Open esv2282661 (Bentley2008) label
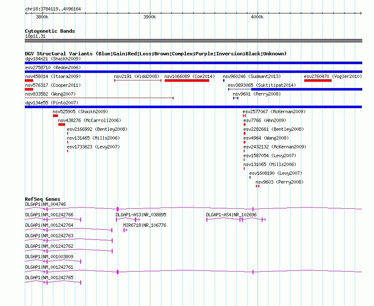The image size is (374, 306). pos(274,129)
